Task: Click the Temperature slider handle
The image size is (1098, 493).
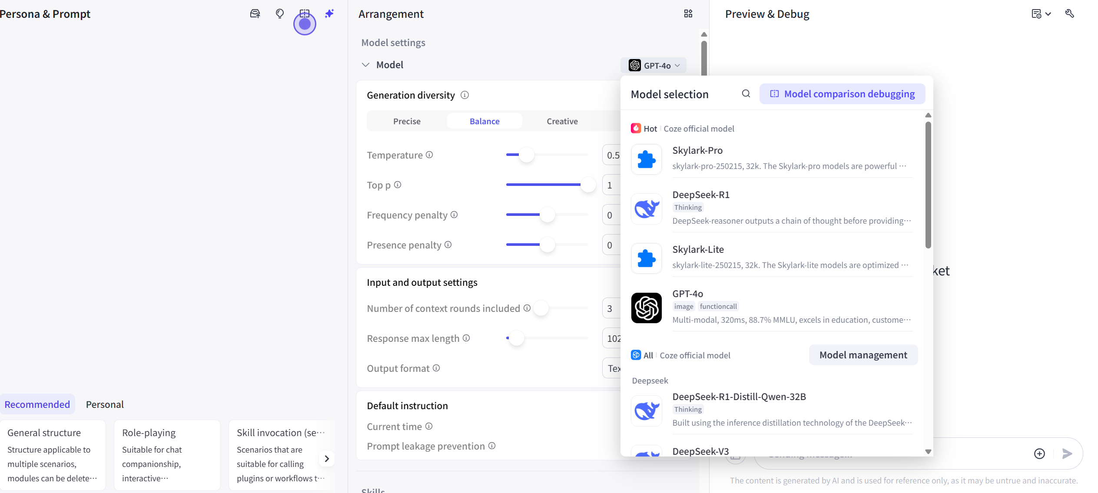Action: [x=527, y=155]
